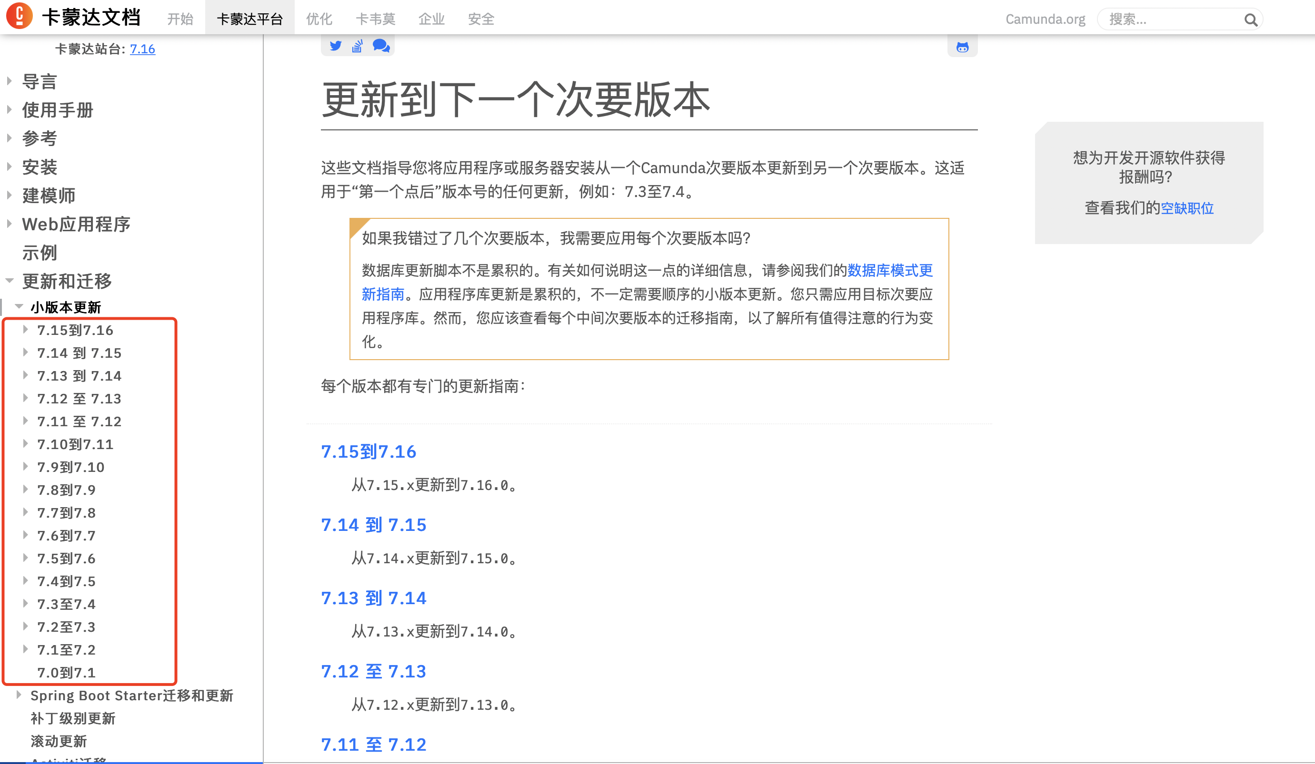Expand the Web应用程序 sidebar section

pyautogui.click(x=10, y=224)
